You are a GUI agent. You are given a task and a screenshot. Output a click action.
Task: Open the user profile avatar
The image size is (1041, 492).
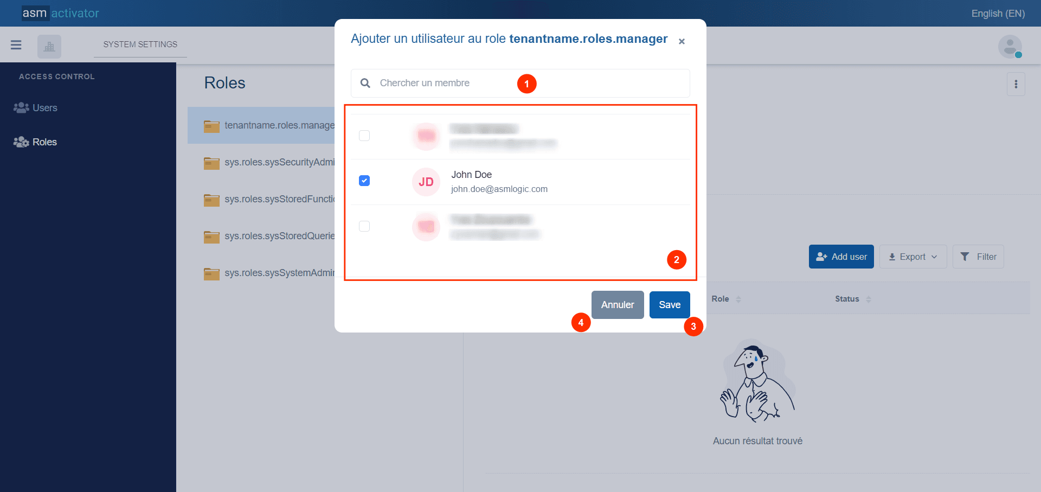[x=1010, y=47]
